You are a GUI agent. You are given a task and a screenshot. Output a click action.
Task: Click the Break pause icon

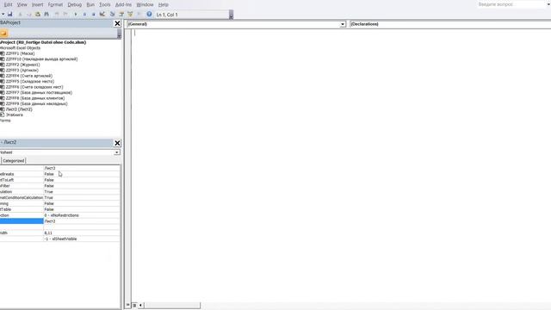pyautogui.click(x=84, y=15)
